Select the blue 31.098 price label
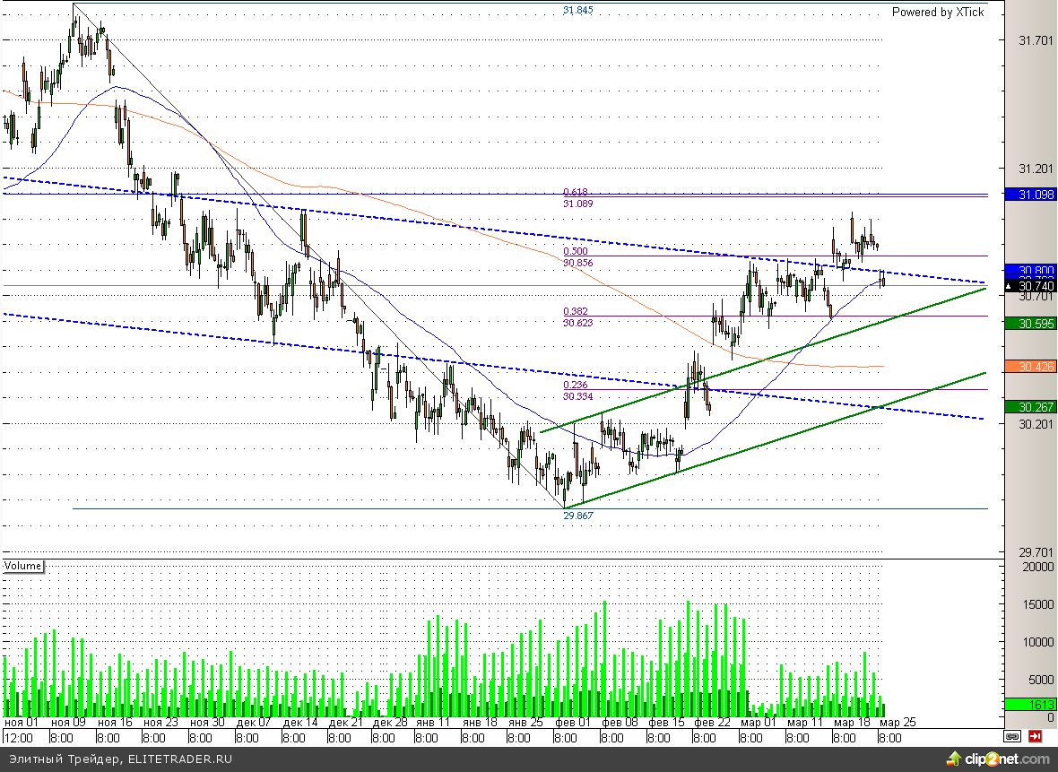 (x=1031, y=195)
